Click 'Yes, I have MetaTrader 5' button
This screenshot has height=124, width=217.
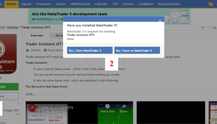[x=90, y=50]
